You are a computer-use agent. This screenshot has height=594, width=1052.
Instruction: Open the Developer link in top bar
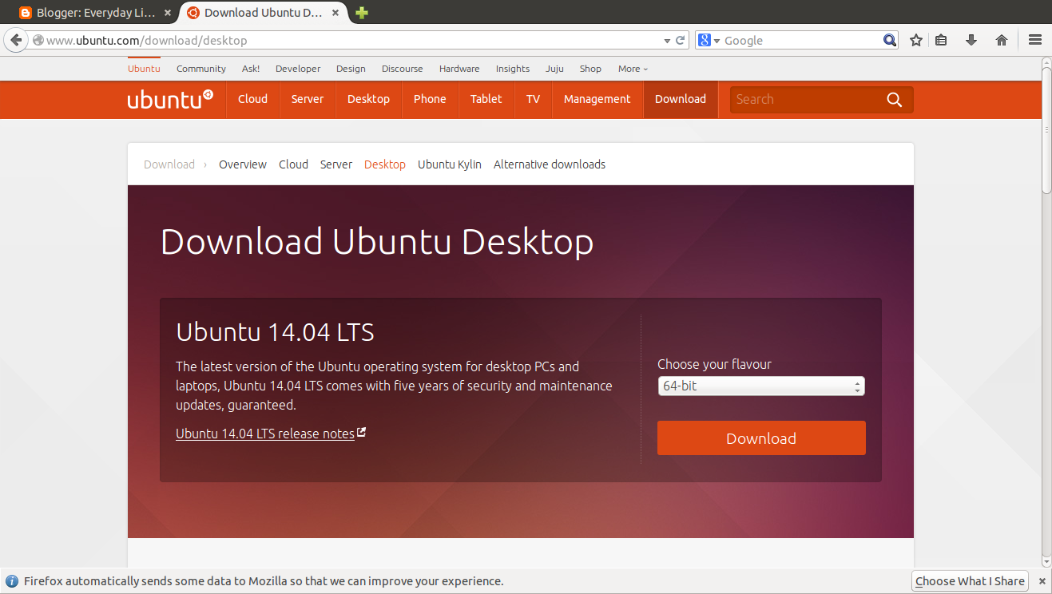(x=298, y=69)
